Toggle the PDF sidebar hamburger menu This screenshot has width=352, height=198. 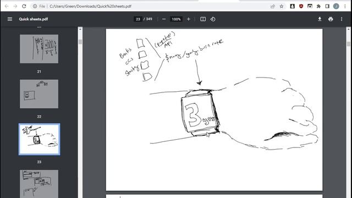tap(10, 19)
